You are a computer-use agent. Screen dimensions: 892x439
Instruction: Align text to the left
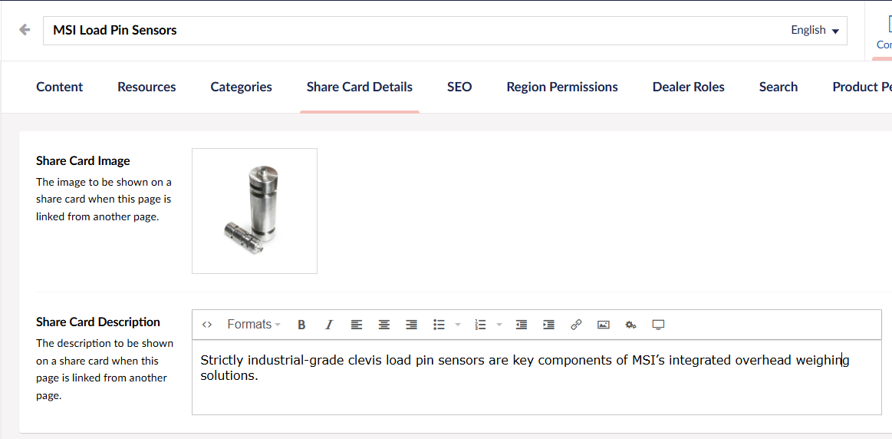point(357,325)
